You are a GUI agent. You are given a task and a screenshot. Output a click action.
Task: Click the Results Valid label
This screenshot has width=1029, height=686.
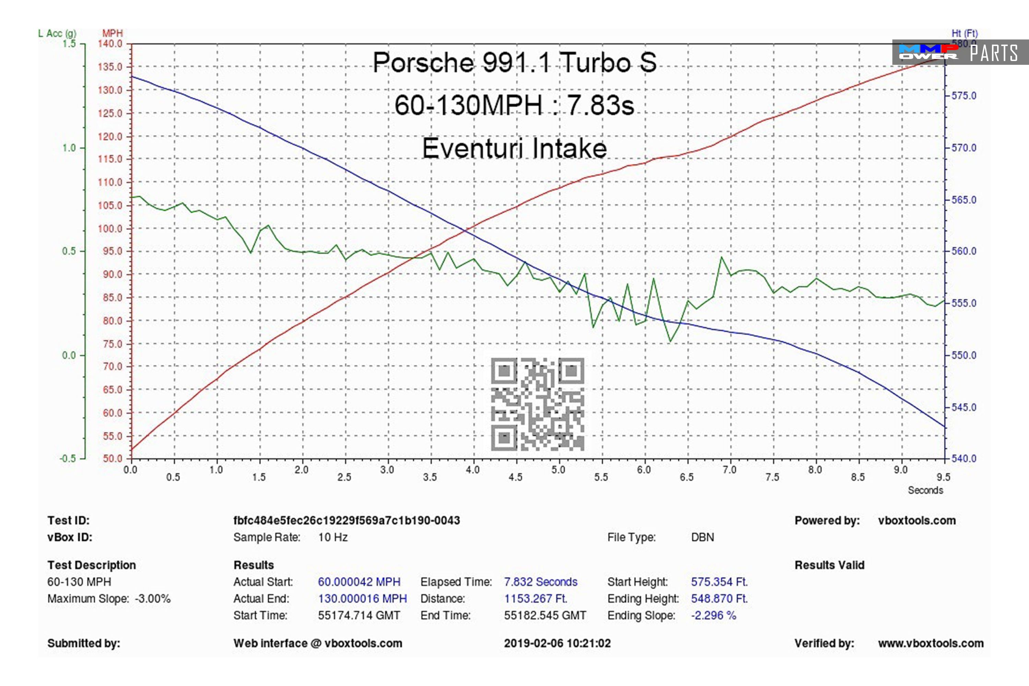point(829,565)
